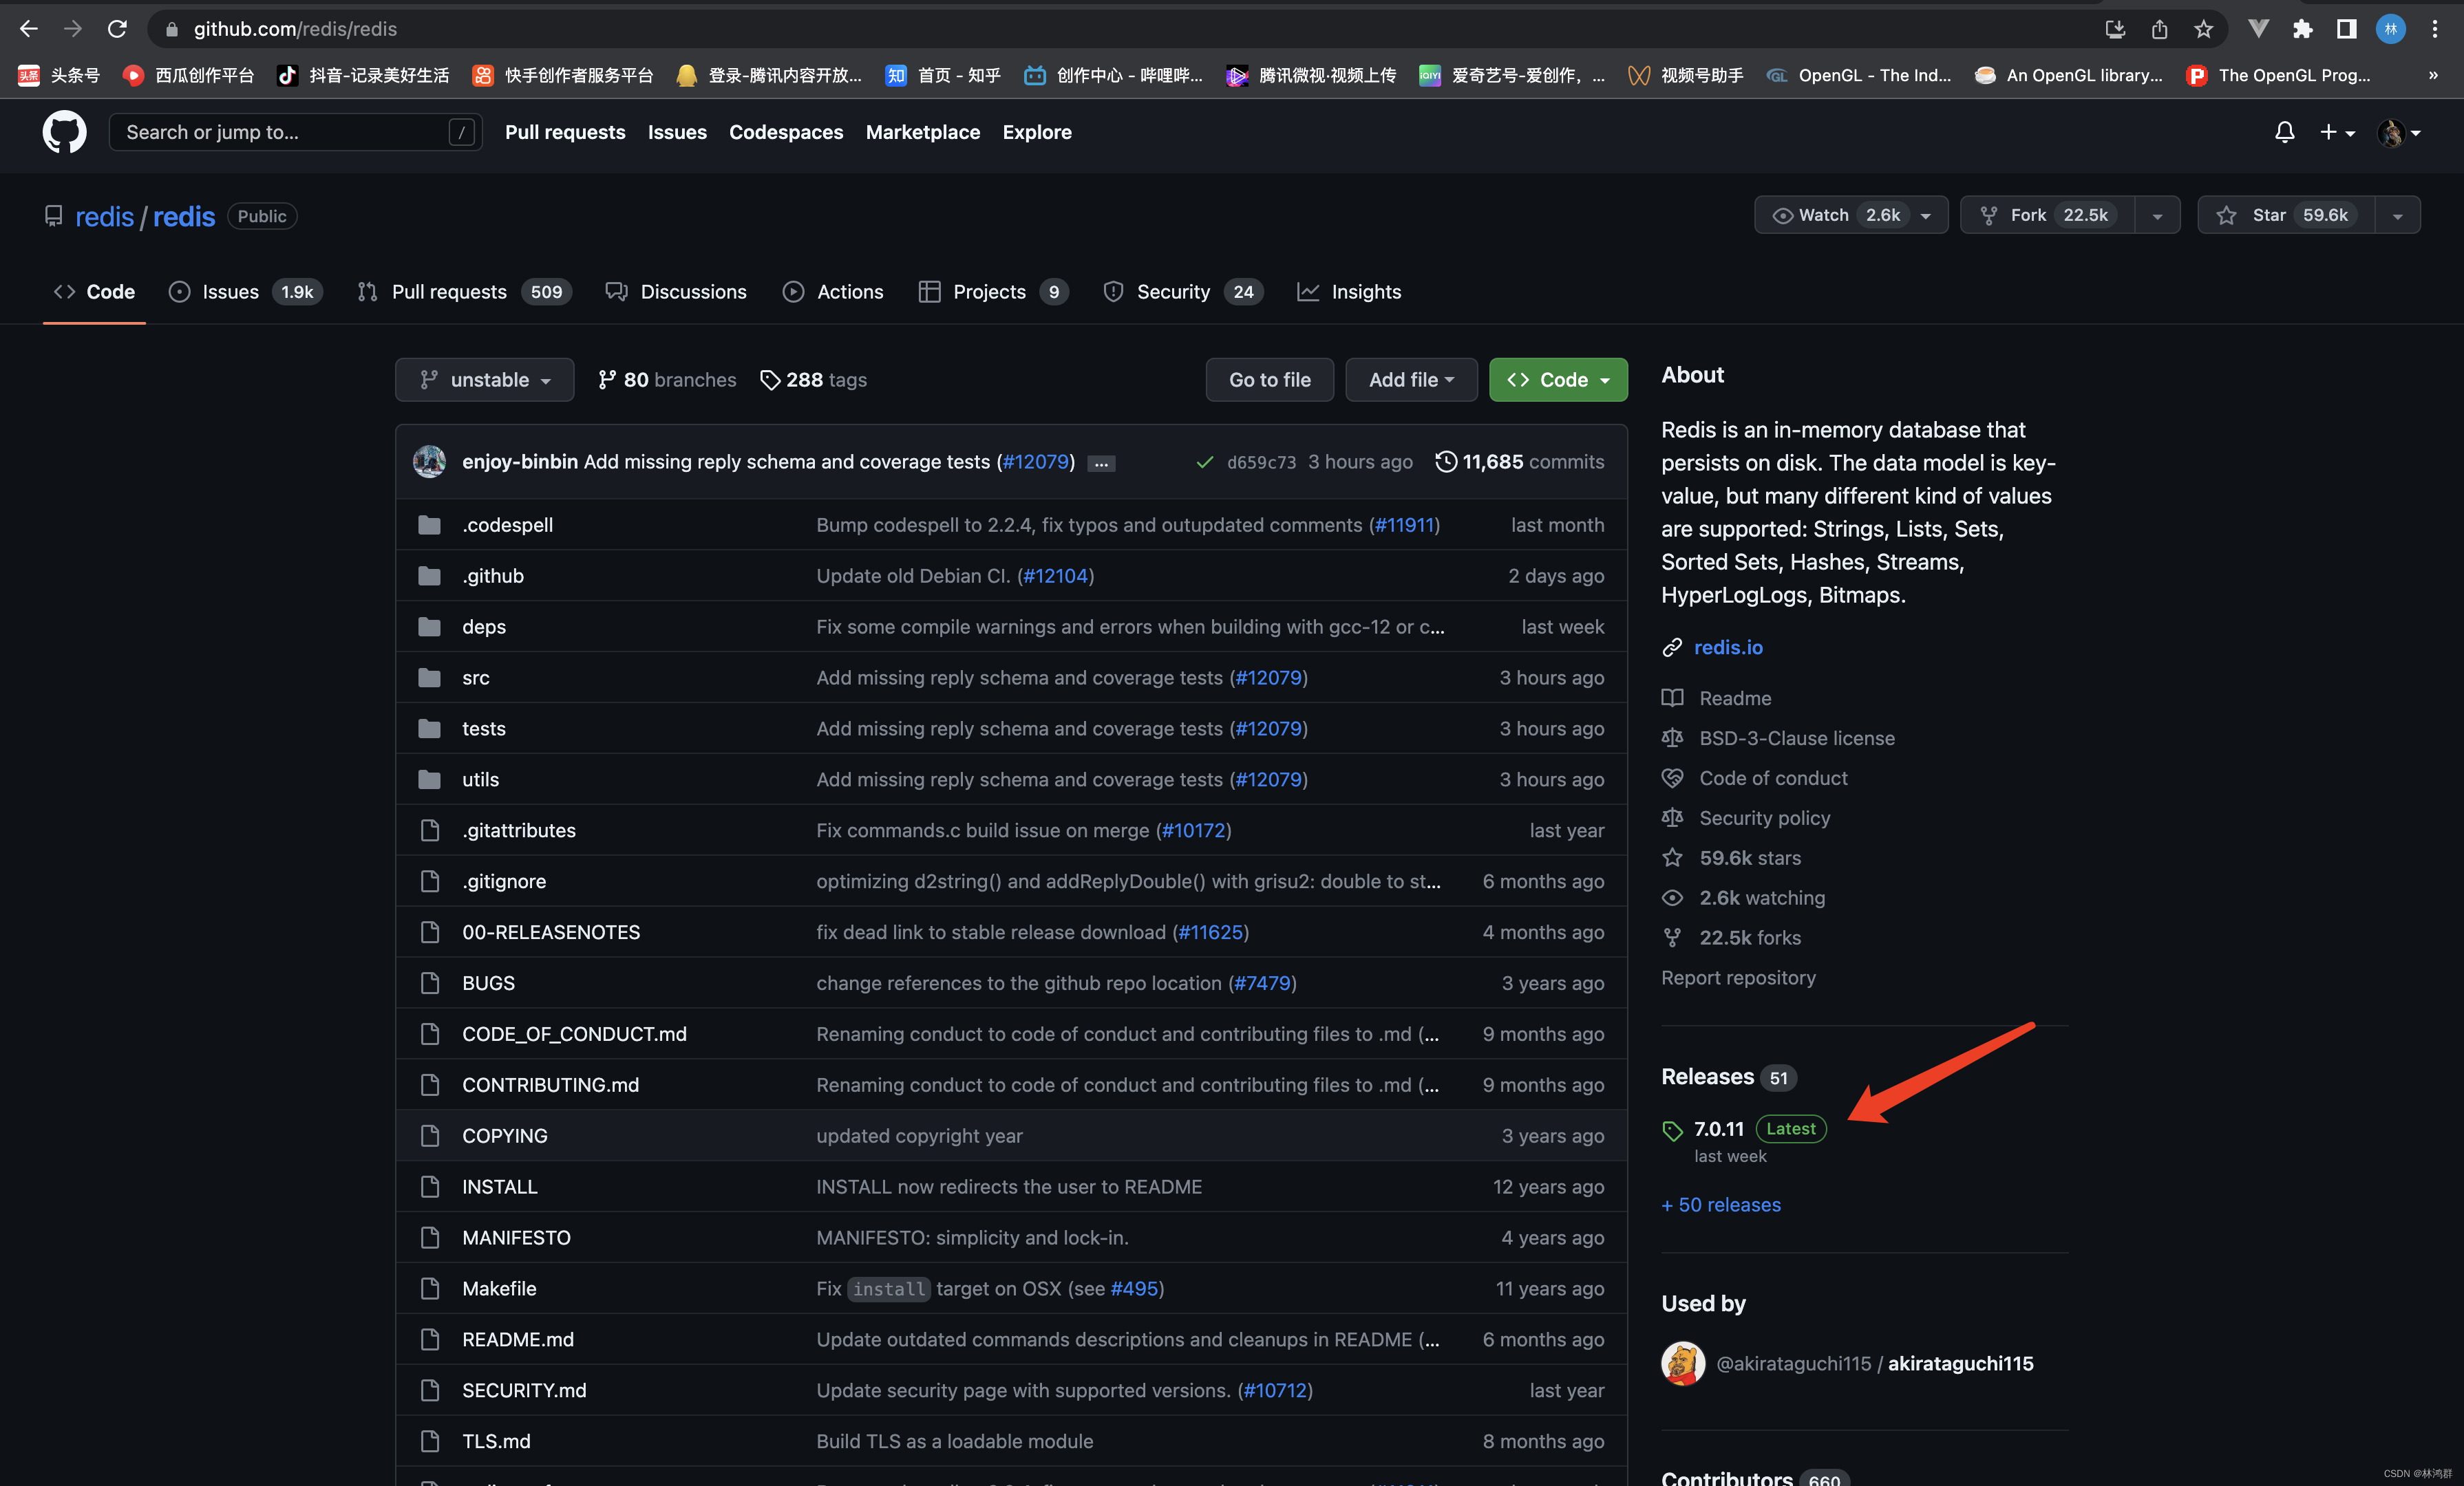Open the Security policy sidebar link
This screenshot has width=2464, height=1486.
(x=1765, y=819)
